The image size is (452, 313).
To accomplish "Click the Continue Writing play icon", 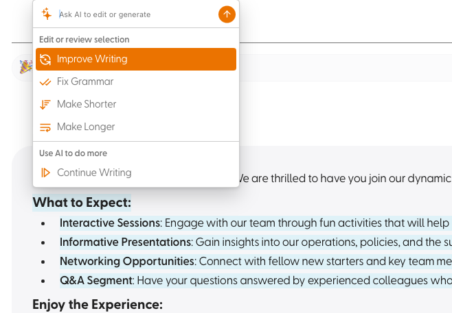I will [x=45, y=173].
